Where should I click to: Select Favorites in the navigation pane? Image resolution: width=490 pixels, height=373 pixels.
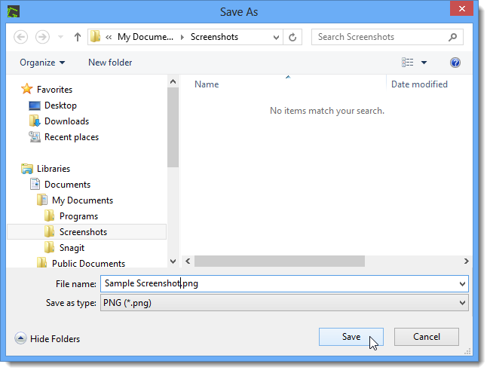pos(54,90)
